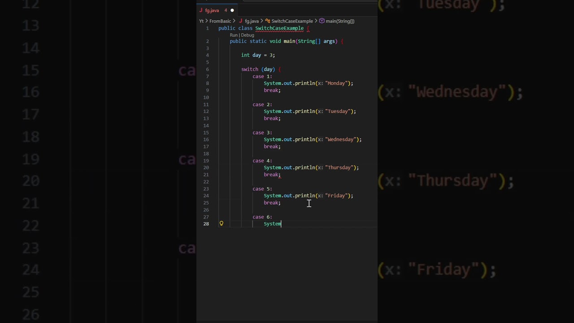Viewport: 574px width, 323px height.
Task: Click the break statement on line 21
Action: point(272,175)
